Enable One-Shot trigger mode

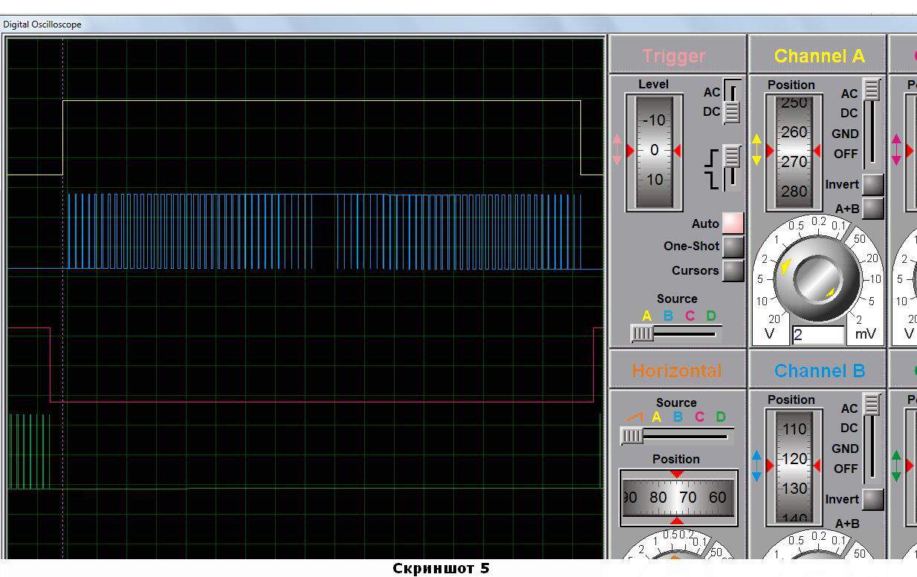[x=733, y=246]
